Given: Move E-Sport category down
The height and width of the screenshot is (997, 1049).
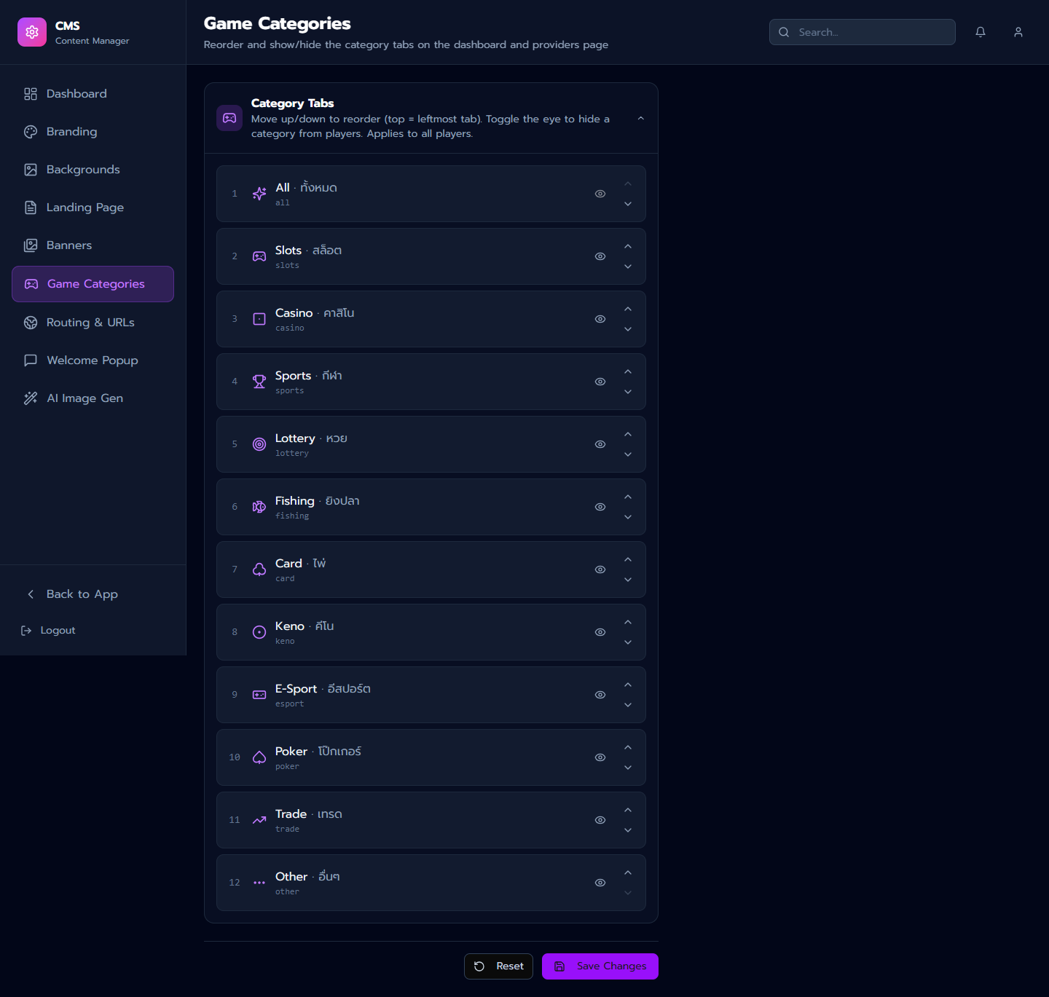Looking at the screenshot, I should (x=628, y=705).
